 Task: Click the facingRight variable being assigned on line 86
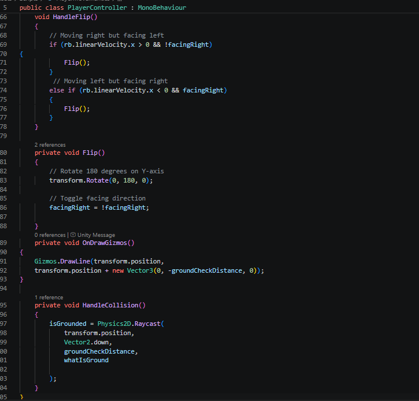[70, 207]
